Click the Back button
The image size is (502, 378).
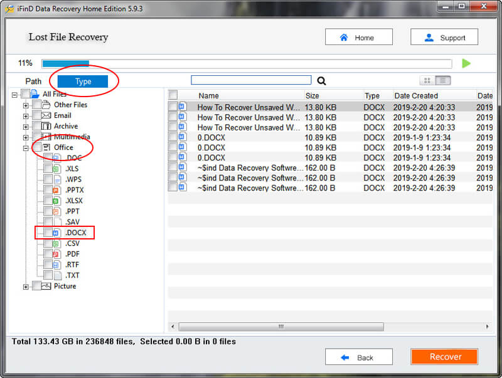click(358, 357)
